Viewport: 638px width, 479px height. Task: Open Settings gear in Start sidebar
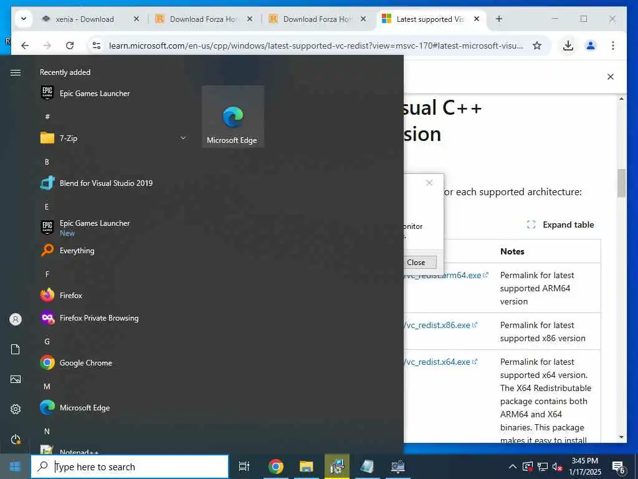tap(16, 409)
